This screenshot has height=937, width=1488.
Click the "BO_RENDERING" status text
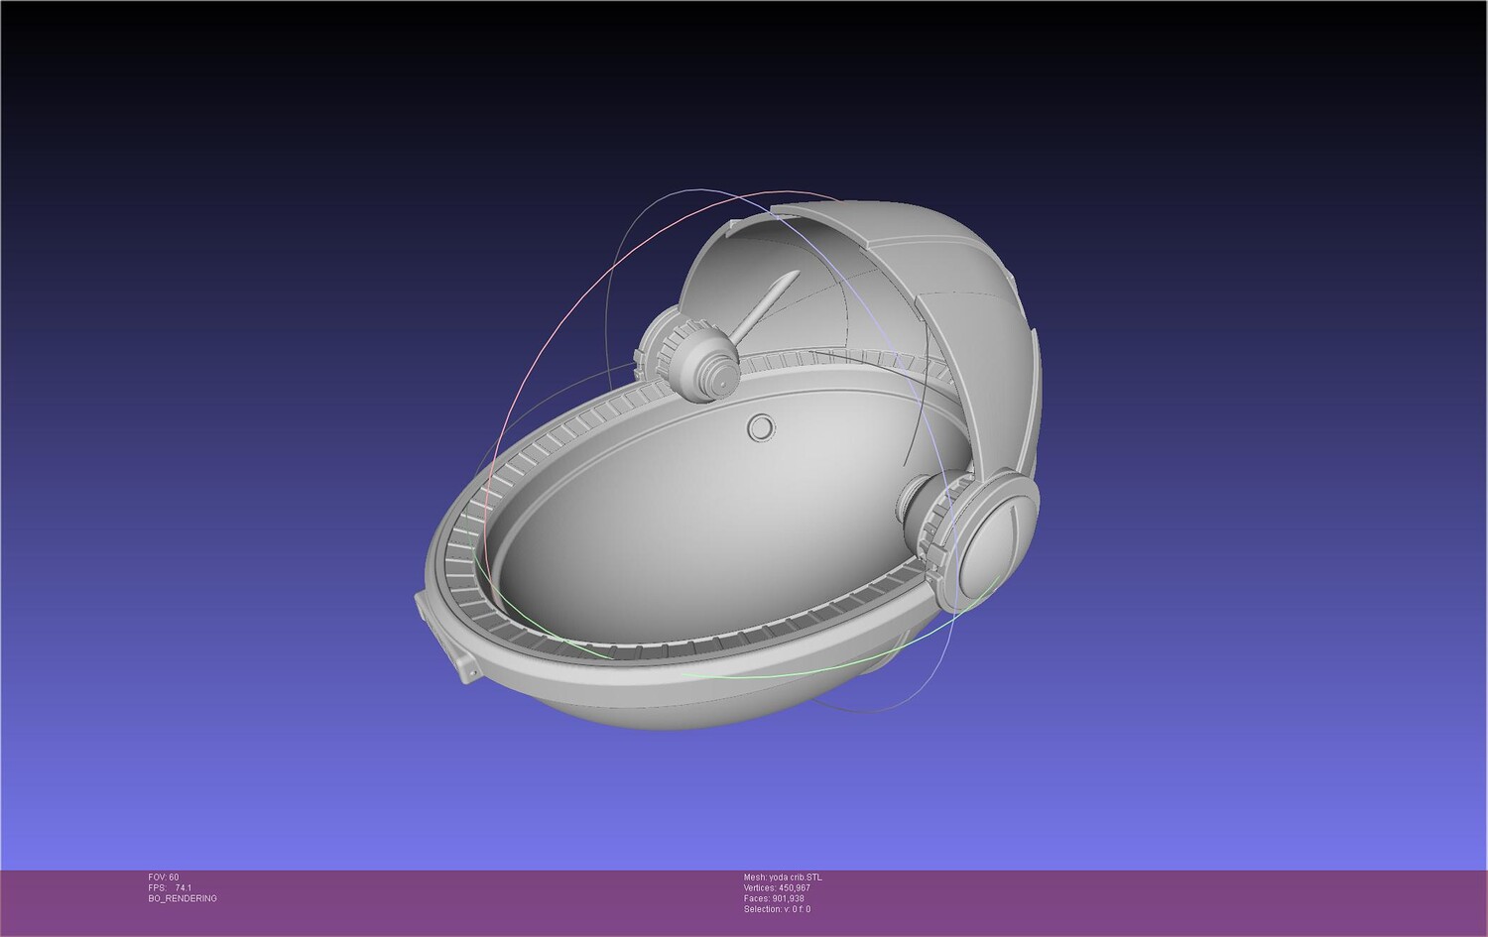[x=183, y=898]
